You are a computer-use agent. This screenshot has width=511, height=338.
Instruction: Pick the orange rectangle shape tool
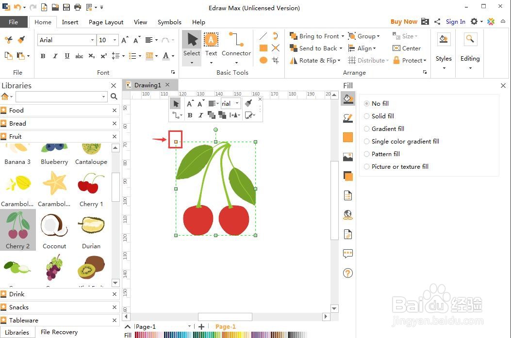coord(264,48)
